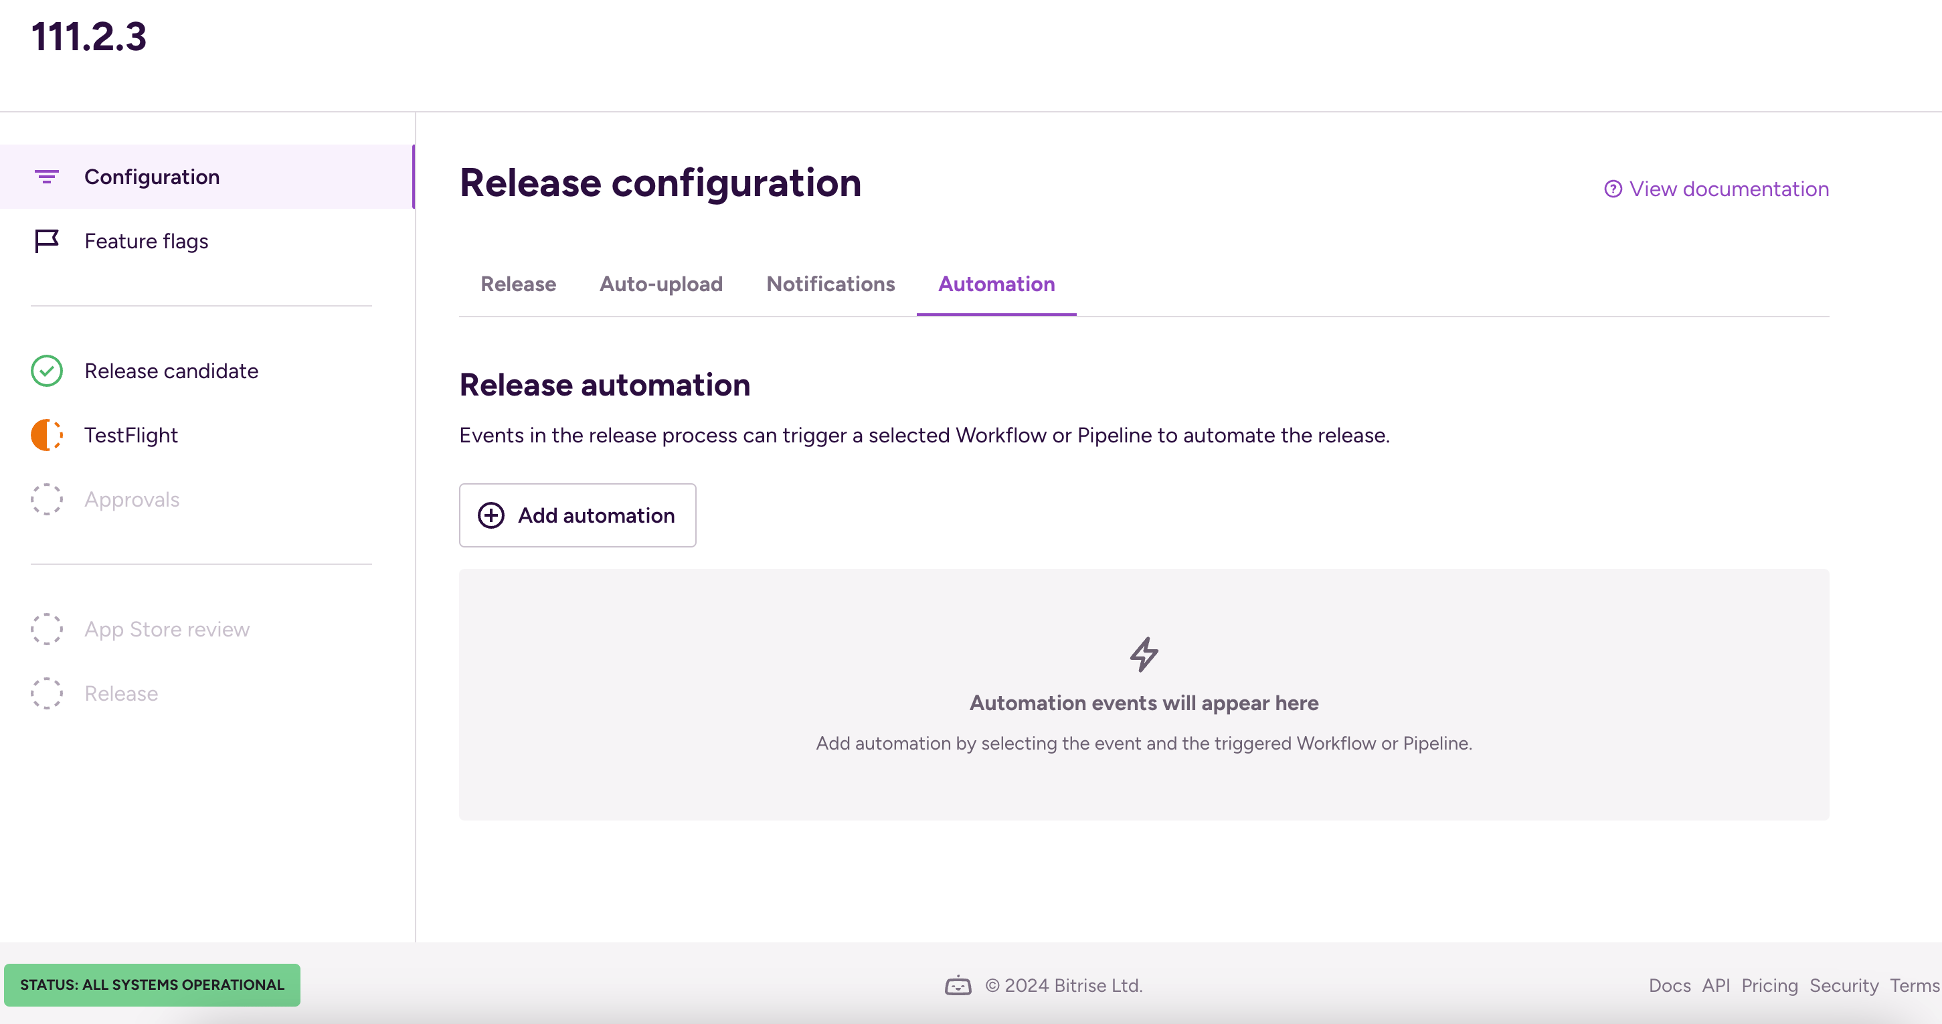Open the Terms footer link
This screenshot has height=1024, width=1942.
pyautogui.click(x=1914, y=986)
